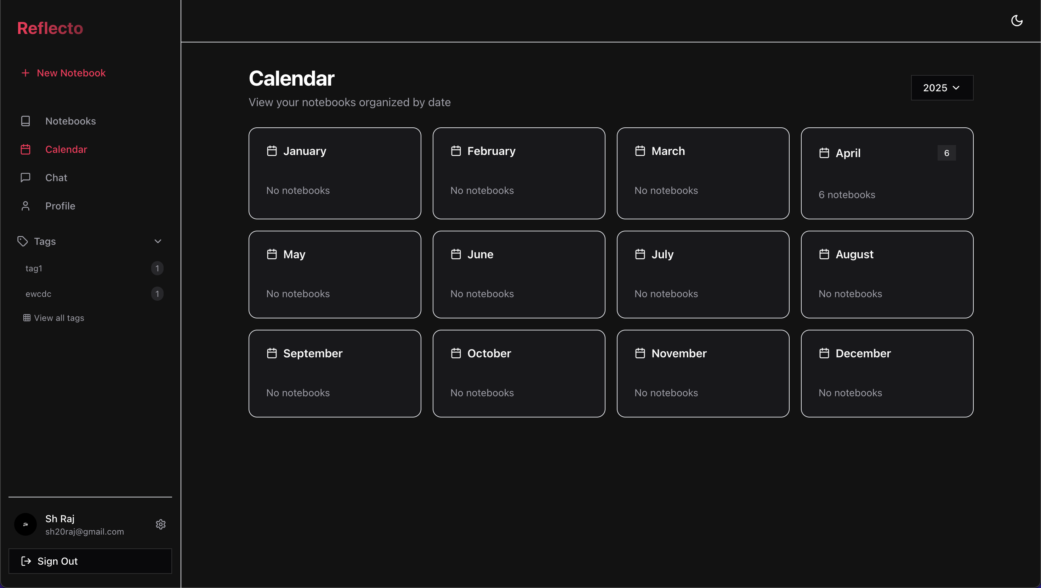Toggle dark mode moon icon
1041x588 pixels.
coord(1016,21)
